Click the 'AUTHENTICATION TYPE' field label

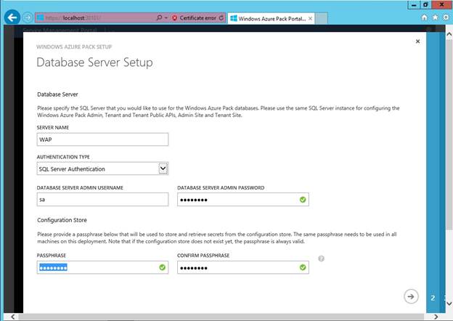pyautogui.click(x=63, y=157)
